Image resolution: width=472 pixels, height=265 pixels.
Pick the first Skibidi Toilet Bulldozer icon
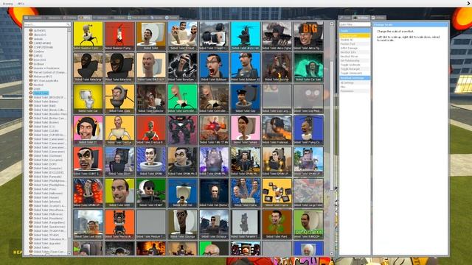pos(214,67)
